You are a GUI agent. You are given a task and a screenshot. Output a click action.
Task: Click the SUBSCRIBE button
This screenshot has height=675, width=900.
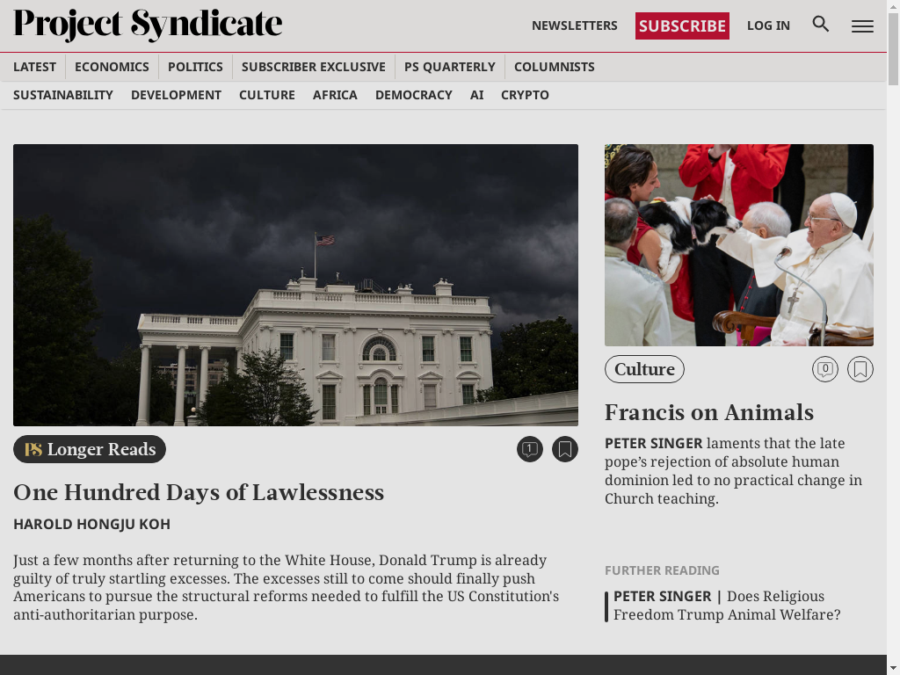click(x=682, y=25)
